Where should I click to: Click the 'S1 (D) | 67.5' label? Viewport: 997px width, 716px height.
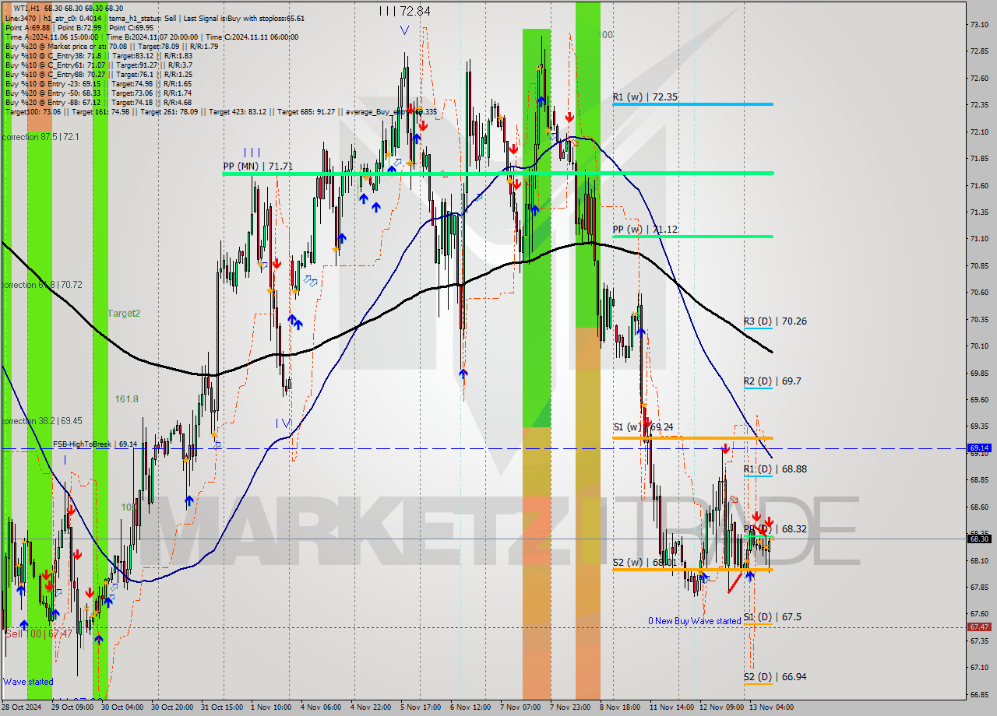coord(772,616)
